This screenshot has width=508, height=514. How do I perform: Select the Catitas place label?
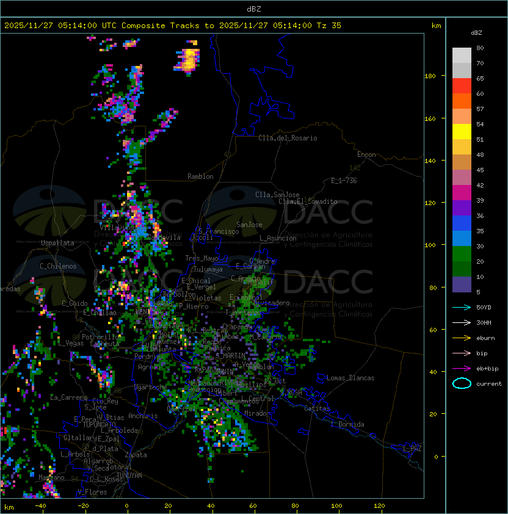pos(317,408)
